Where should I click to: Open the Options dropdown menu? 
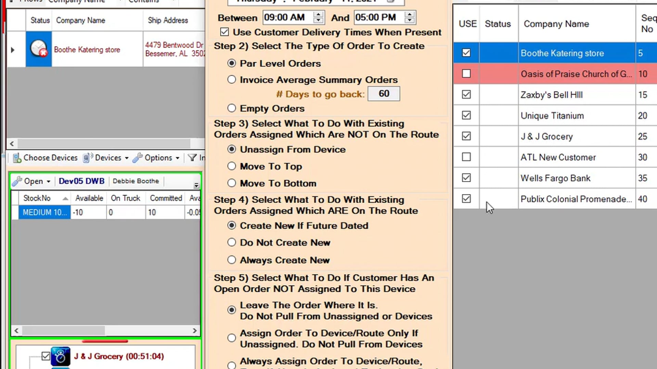(x=177, y=158)
